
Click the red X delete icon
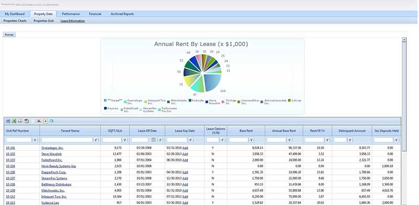(x=39, y=121)
